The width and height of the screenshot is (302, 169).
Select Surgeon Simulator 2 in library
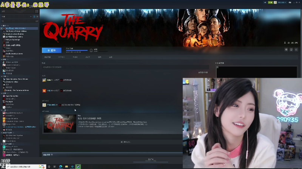[x=13, y=65]
